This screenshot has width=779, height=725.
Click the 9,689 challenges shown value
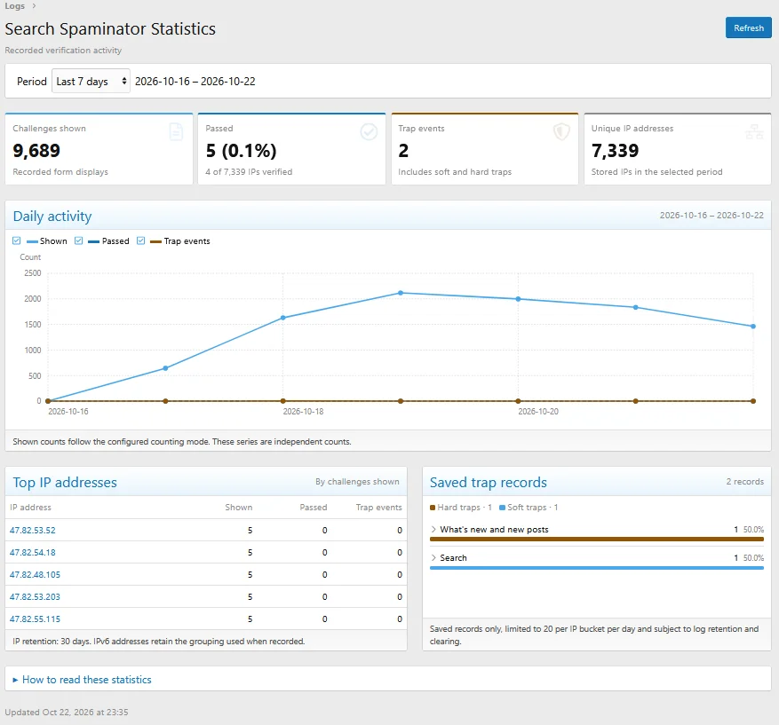[36, 150]
